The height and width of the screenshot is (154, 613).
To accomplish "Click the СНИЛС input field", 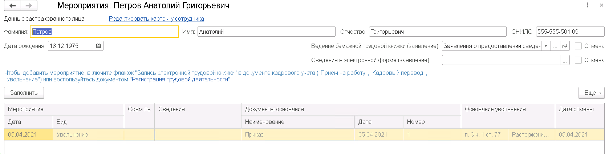I will click(x=570, y=32).
